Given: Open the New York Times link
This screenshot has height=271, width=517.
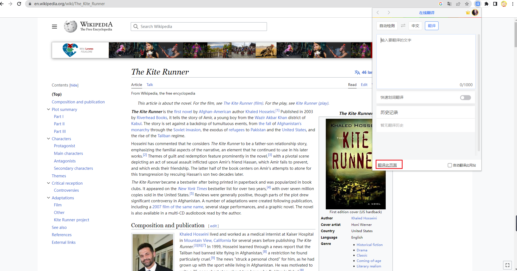Looking at the screenshot, I should [x=192, y=189].
